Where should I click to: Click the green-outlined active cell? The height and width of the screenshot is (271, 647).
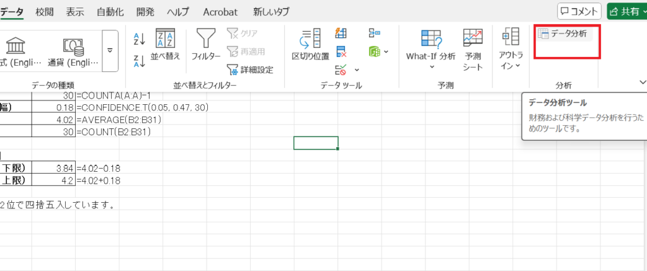point(316,143)
